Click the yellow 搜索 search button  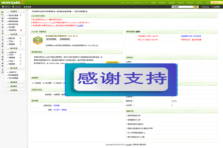coord(196,7)
